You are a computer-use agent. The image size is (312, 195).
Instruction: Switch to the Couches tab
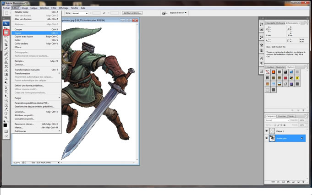pyautogui.click(x=282, y=116)
